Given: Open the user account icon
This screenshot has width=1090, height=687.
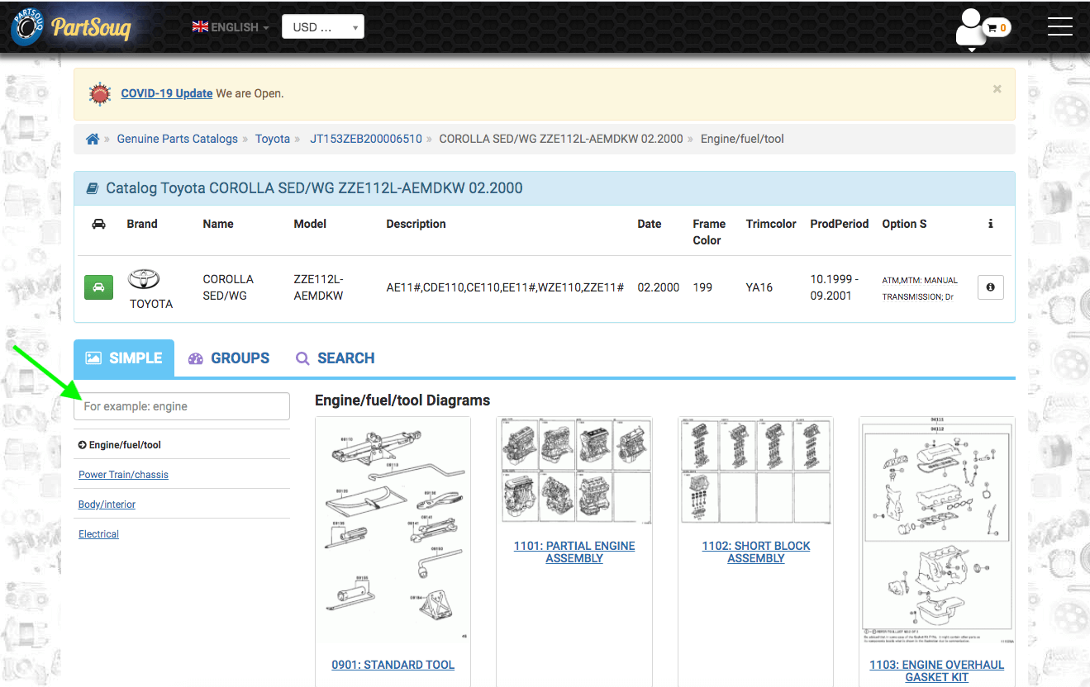Looking at the screenshot, I should (x=971, y=29).
